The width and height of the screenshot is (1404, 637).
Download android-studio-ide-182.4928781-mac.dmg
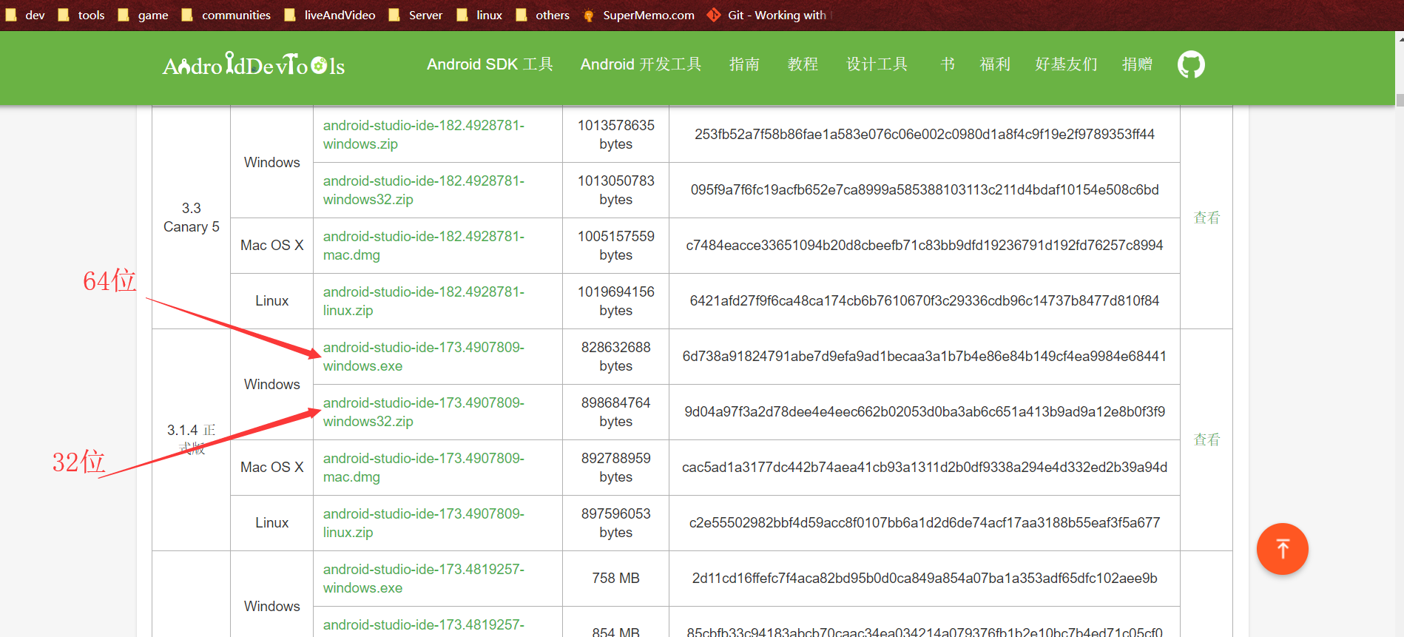(423, 246)
